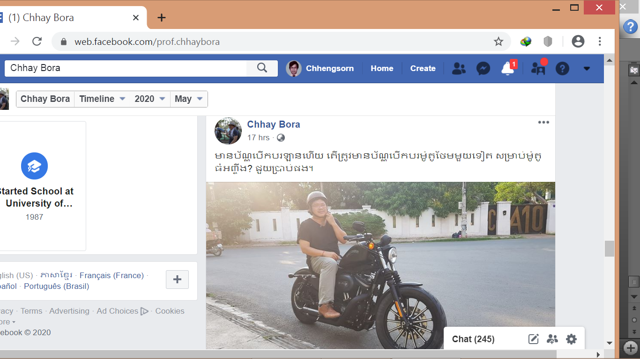Open the Chhay Bora post author link
Image resolution: width=640 pixels, height=359 pixels.
pyautogui.click(x=274, y=124)
